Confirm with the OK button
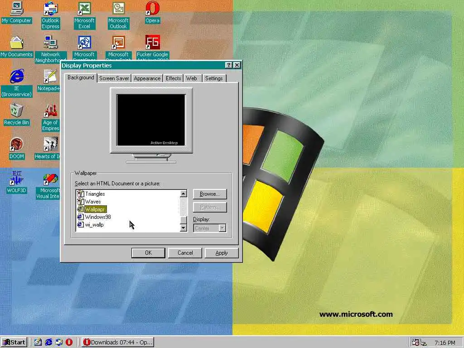 148,253
